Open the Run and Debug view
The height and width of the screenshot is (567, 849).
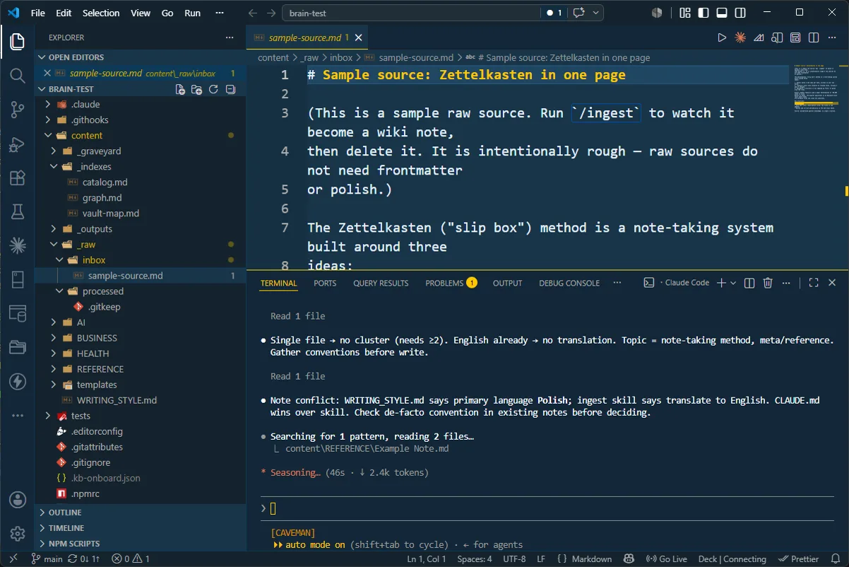tap(17, 144)
